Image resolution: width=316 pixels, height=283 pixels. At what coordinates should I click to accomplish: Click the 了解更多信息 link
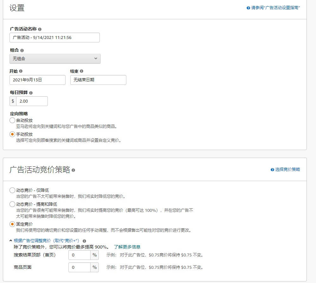click(127, 246)
